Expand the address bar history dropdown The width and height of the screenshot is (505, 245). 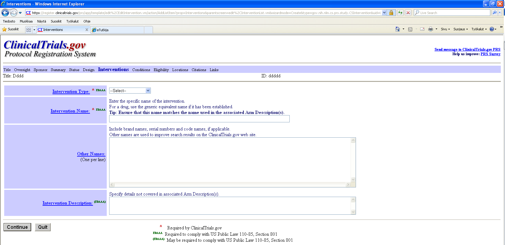[x=384, y=13]
